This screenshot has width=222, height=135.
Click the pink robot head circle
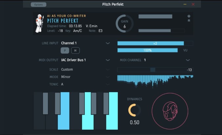[170, 111]
